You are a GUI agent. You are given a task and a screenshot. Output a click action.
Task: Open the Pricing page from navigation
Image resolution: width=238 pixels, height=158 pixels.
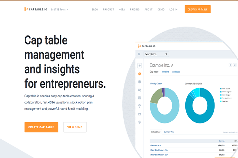pos(135,9)
